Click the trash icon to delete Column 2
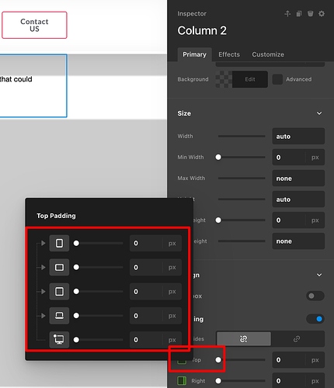Viewport: 334px width, 388px height. pos(310,14)
